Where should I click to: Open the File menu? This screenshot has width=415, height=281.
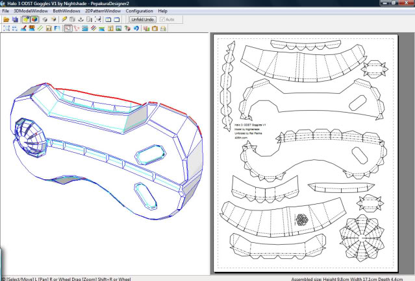click(6, 11)
